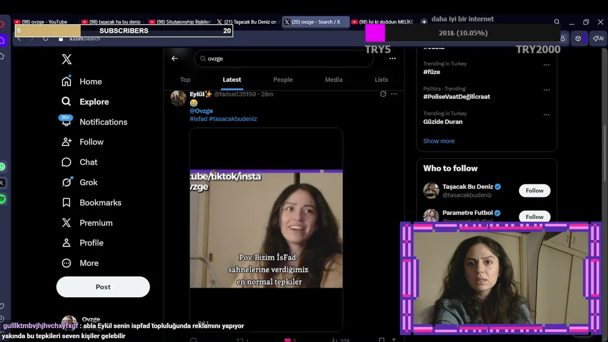Switch to Media search tab

(x=333, y=80)
